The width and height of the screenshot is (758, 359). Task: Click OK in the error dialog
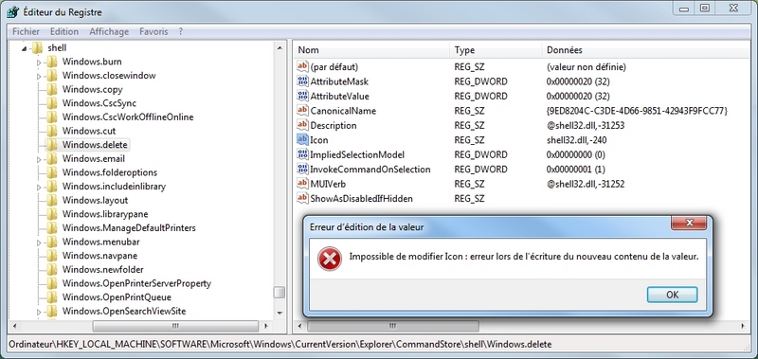point(672,295)
